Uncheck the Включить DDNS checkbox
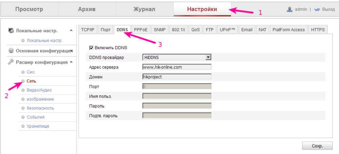The width and height of the screenshot is (339, 154). coord(91,48)
